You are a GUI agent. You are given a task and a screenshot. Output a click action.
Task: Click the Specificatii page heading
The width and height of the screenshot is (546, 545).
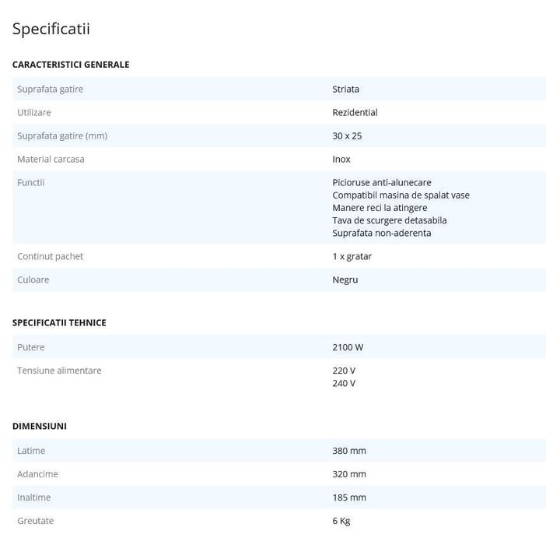pos(51,30)
